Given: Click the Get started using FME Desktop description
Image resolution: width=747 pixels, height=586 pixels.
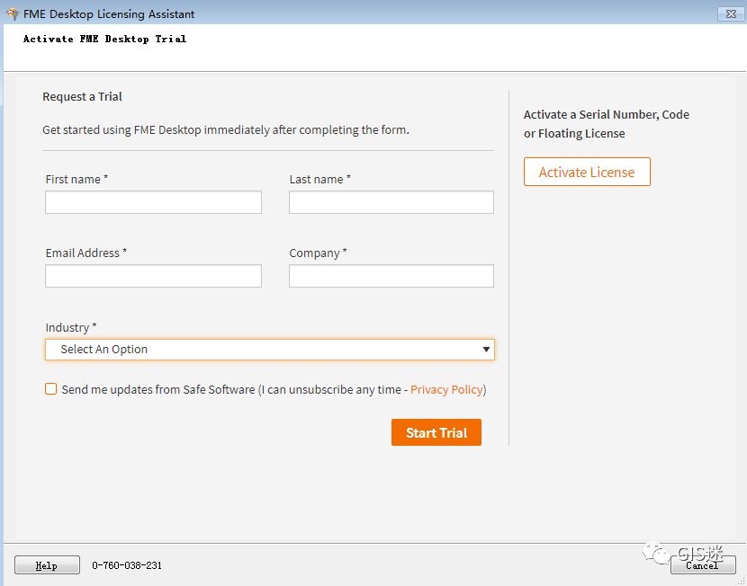Looking at the screenshot, I should point(225,130).
